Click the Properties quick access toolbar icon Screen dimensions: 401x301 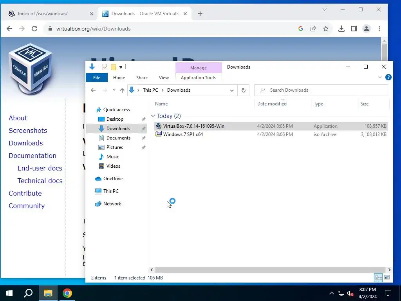[105, 67]
